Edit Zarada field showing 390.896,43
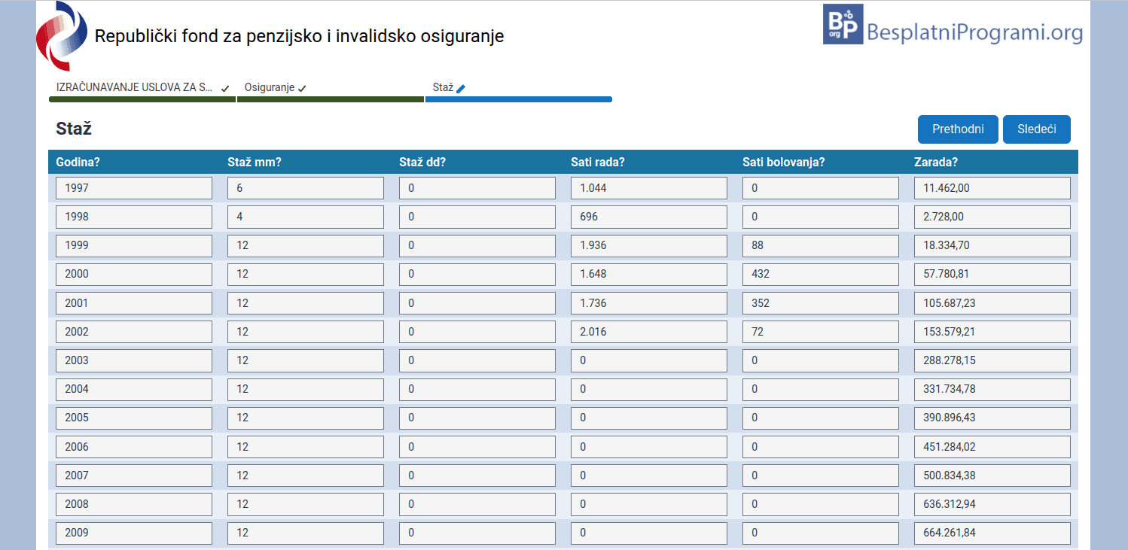Image resolution: width=1128 pixels, height=550 pixels. 992,418
